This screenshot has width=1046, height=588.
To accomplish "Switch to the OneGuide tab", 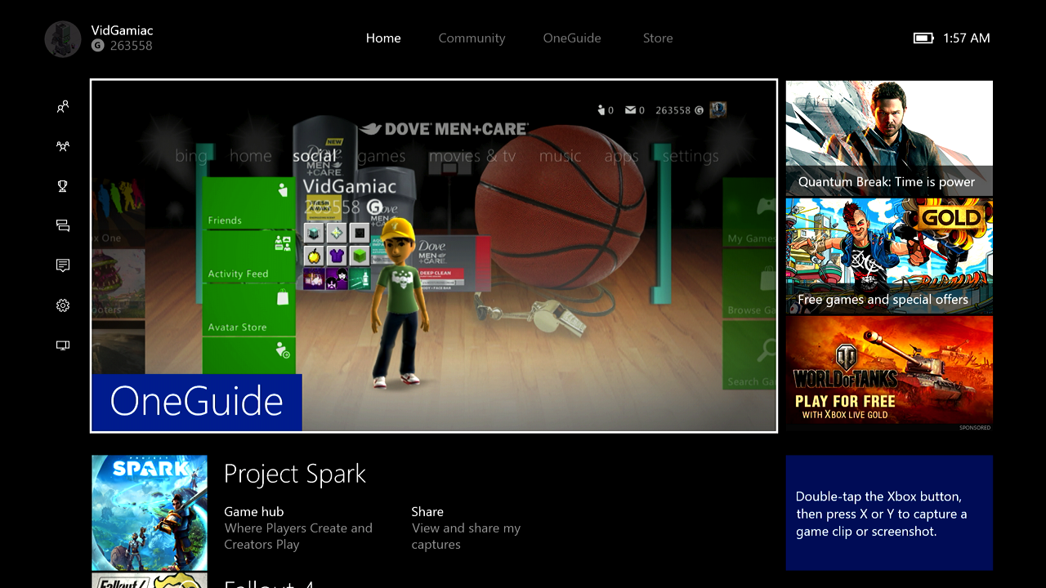I will tap(572, 38).
